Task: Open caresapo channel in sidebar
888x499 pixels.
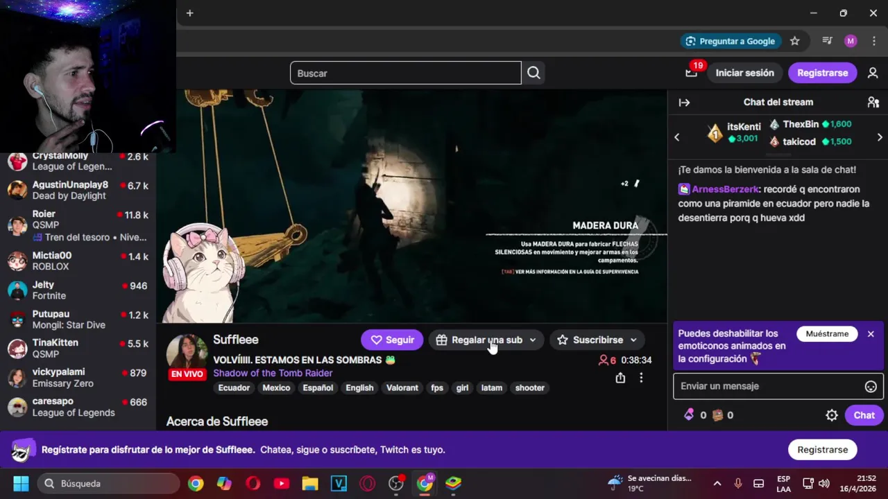Action: [x=78, y=406]
